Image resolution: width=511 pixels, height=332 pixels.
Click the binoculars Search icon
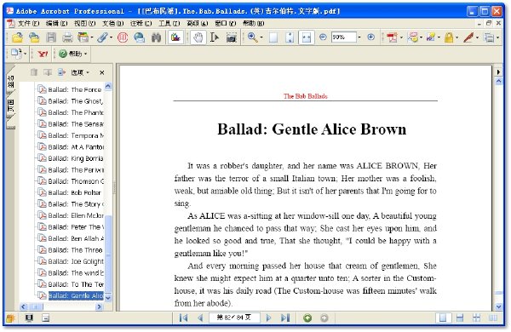(x=157, y=37)
